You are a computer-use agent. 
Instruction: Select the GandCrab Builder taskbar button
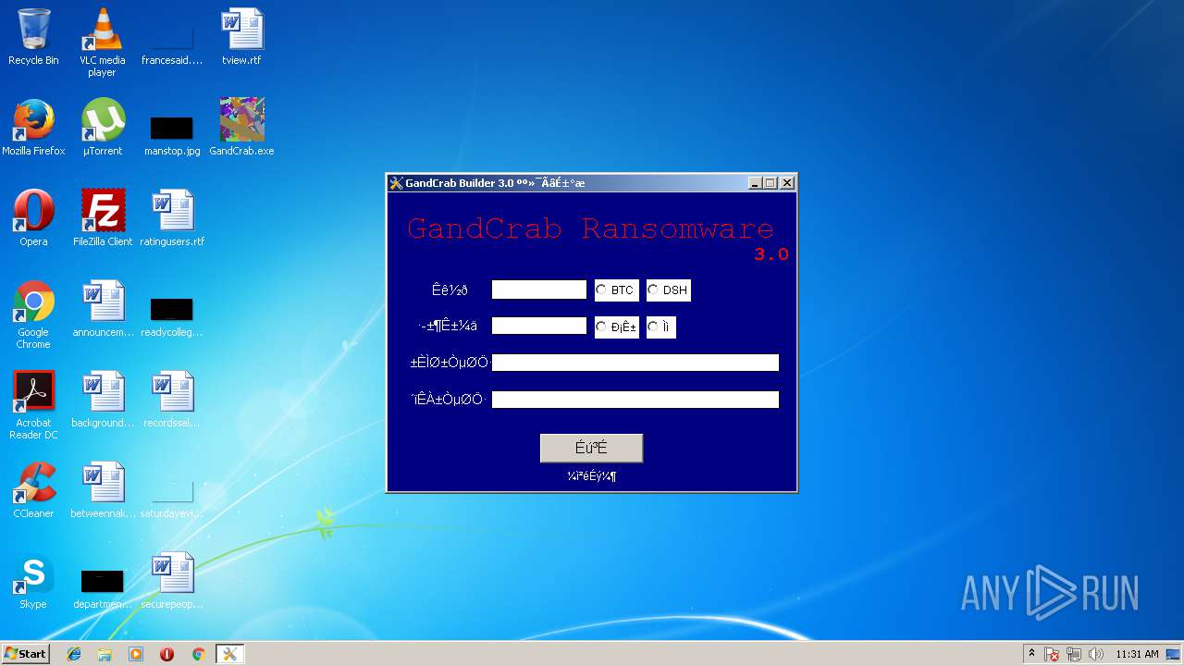pyautogui.click(x=229, y=654)
